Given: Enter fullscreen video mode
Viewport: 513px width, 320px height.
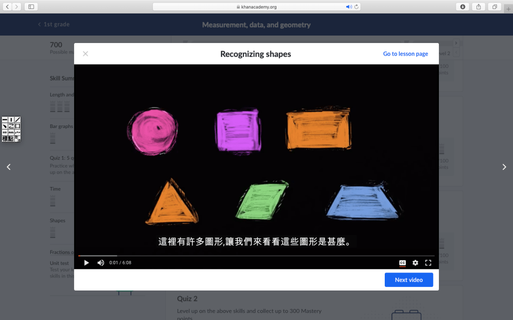Looking at the screenshot, I should pos(428,262).
